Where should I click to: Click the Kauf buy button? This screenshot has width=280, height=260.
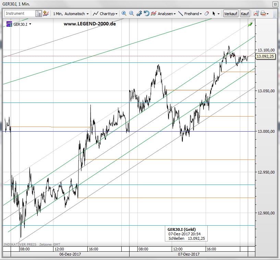245,14
